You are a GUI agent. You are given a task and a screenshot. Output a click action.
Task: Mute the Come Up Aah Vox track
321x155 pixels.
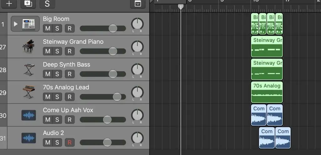click(48, 120)
